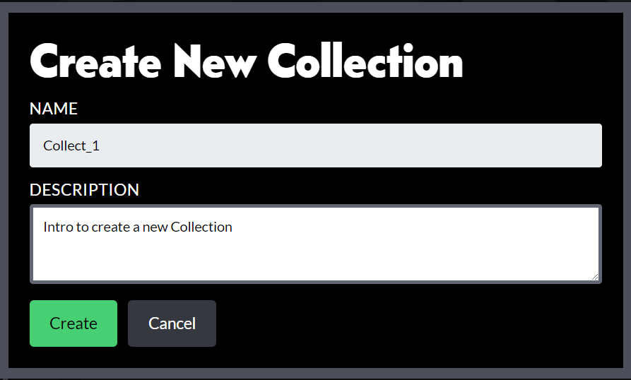Cancel the new collection dialog

[172, 323]
